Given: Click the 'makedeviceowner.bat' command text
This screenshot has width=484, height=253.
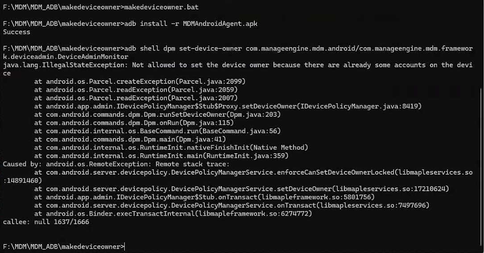Looking at the screenshot, I should click(161, 7).
